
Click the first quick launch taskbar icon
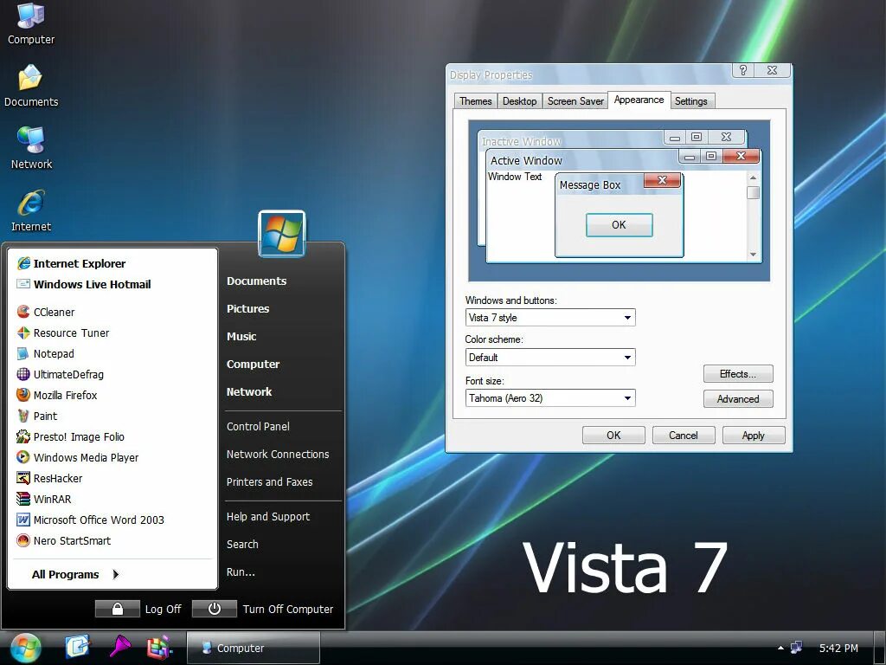77,647
